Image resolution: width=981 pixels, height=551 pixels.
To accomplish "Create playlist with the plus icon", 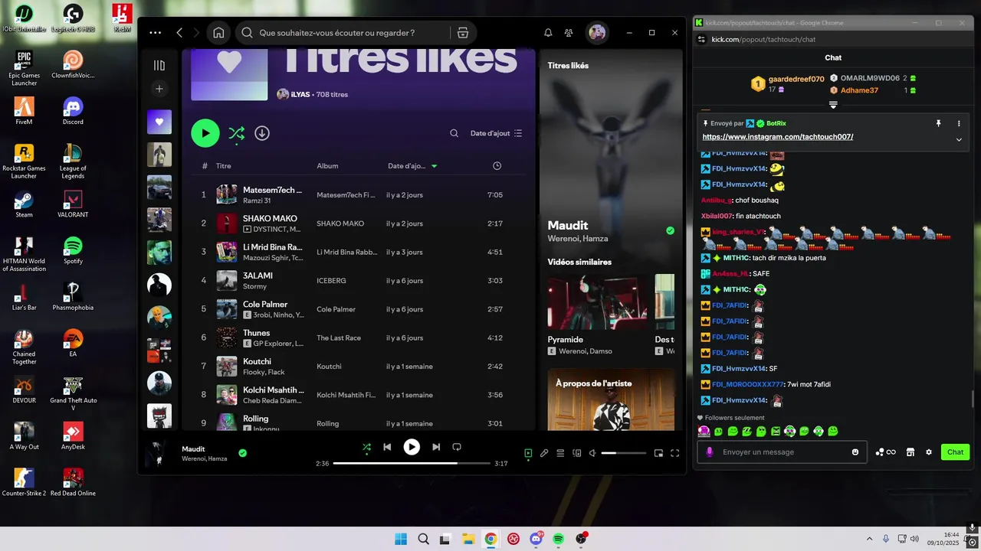I will coord(159,89).
